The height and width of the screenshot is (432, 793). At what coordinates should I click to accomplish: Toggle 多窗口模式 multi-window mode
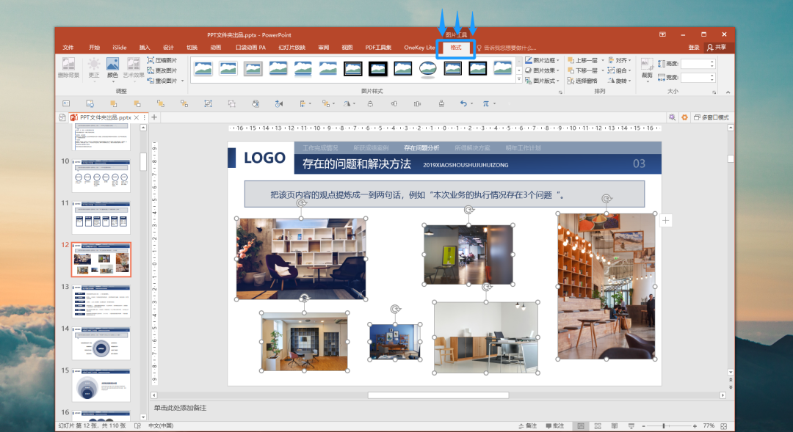[x=711, y=117]
